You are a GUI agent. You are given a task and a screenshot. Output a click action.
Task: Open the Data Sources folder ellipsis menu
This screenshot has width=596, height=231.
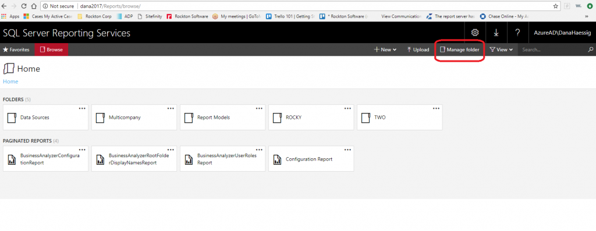pyautogui.click(x=82, y=108)
